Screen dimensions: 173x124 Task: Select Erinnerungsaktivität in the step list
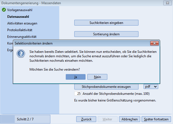[22, 36]
